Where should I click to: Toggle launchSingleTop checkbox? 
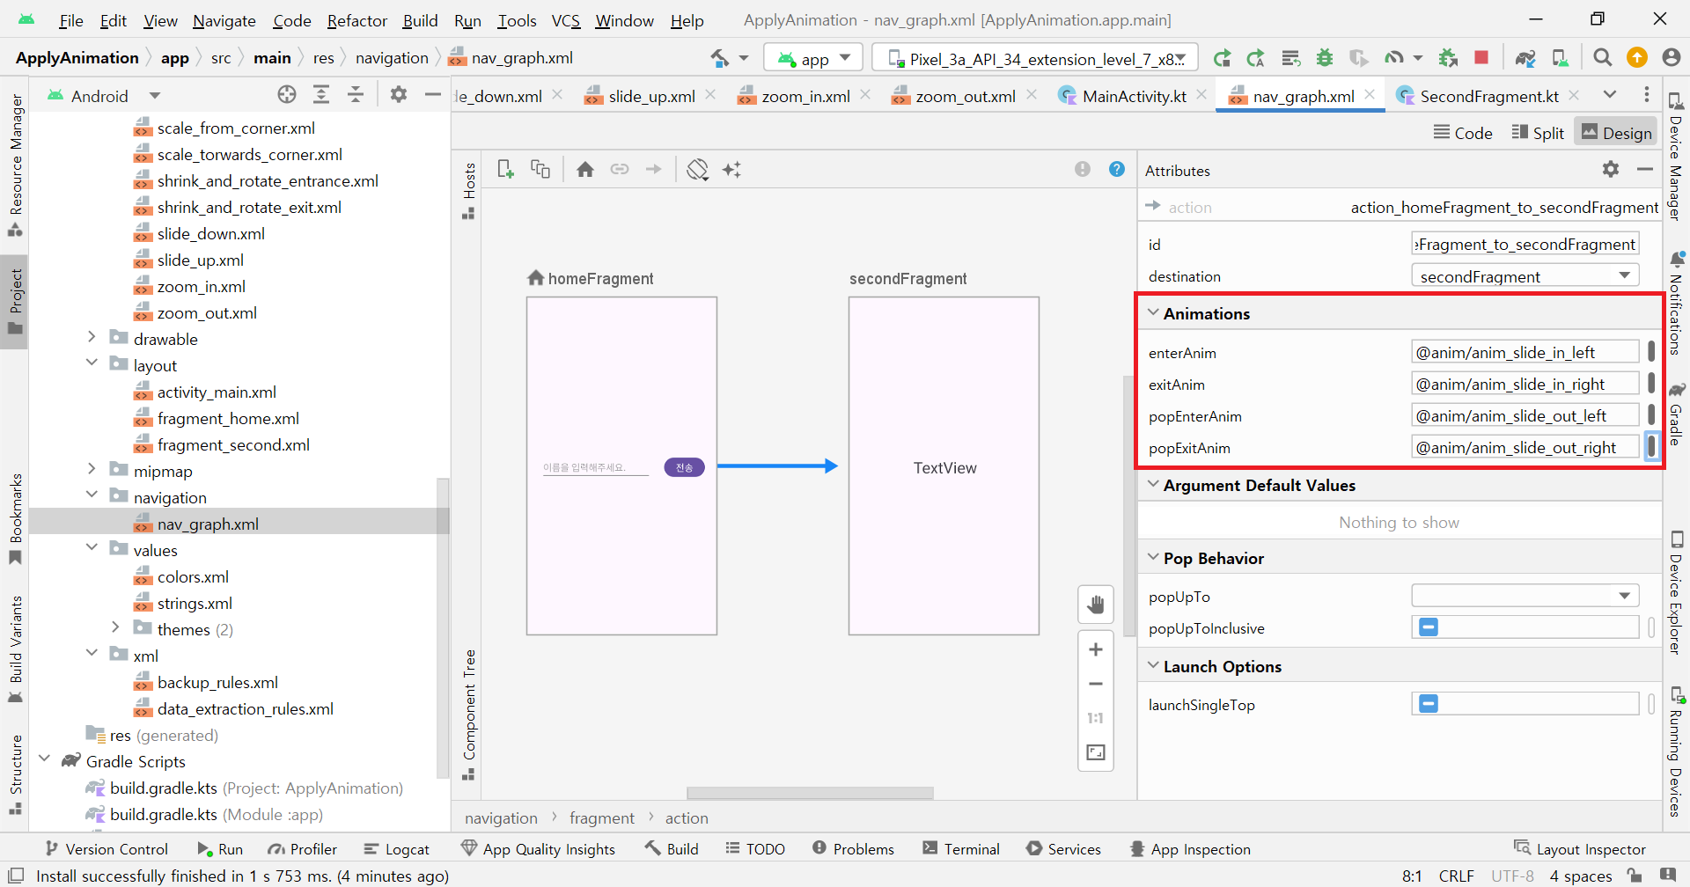click(1429, 704)
